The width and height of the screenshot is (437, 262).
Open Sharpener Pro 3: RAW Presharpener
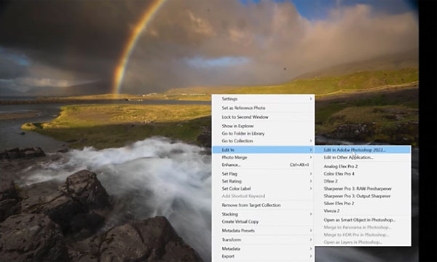[363, 188]
